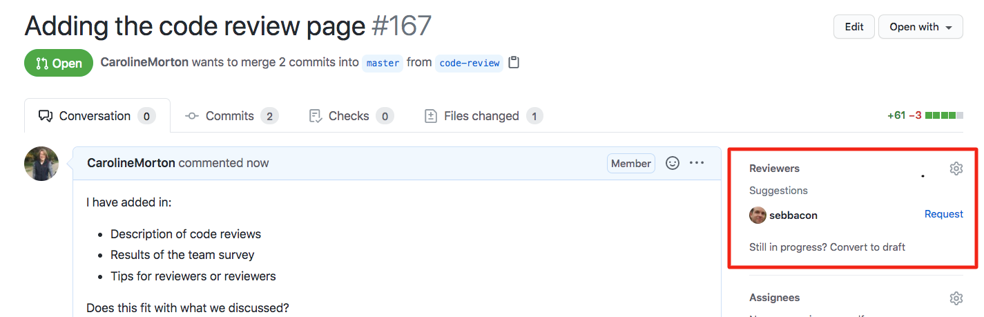Switch to the Conversation tab
This screenshot has width=984, height=317.
97,116
